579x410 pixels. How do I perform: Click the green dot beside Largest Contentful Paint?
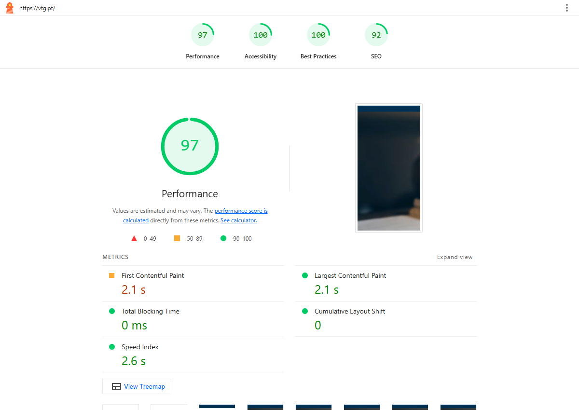(305, 275)
